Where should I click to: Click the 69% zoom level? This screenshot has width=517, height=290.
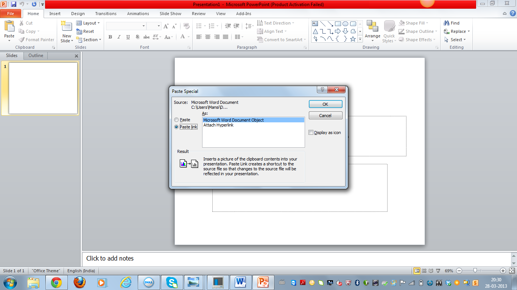[x=449, y=271]
